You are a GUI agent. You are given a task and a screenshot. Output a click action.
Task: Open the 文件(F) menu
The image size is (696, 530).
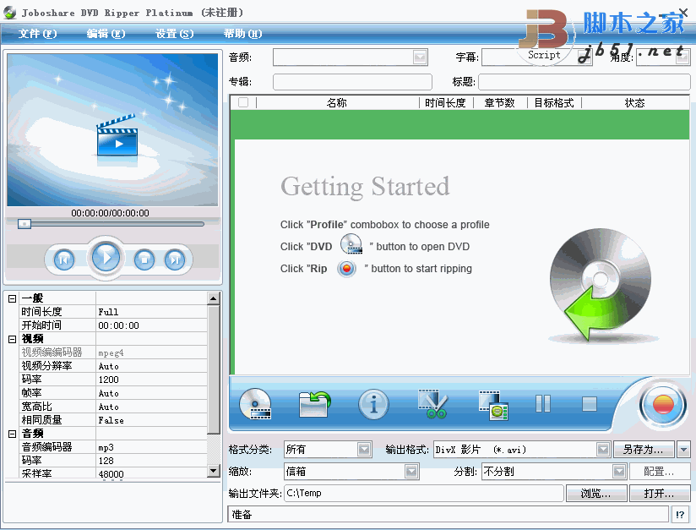pos(38,34)
